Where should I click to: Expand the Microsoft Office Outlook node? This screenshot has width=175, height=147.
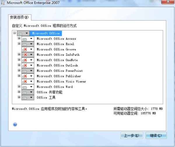(x=19, y=65)
